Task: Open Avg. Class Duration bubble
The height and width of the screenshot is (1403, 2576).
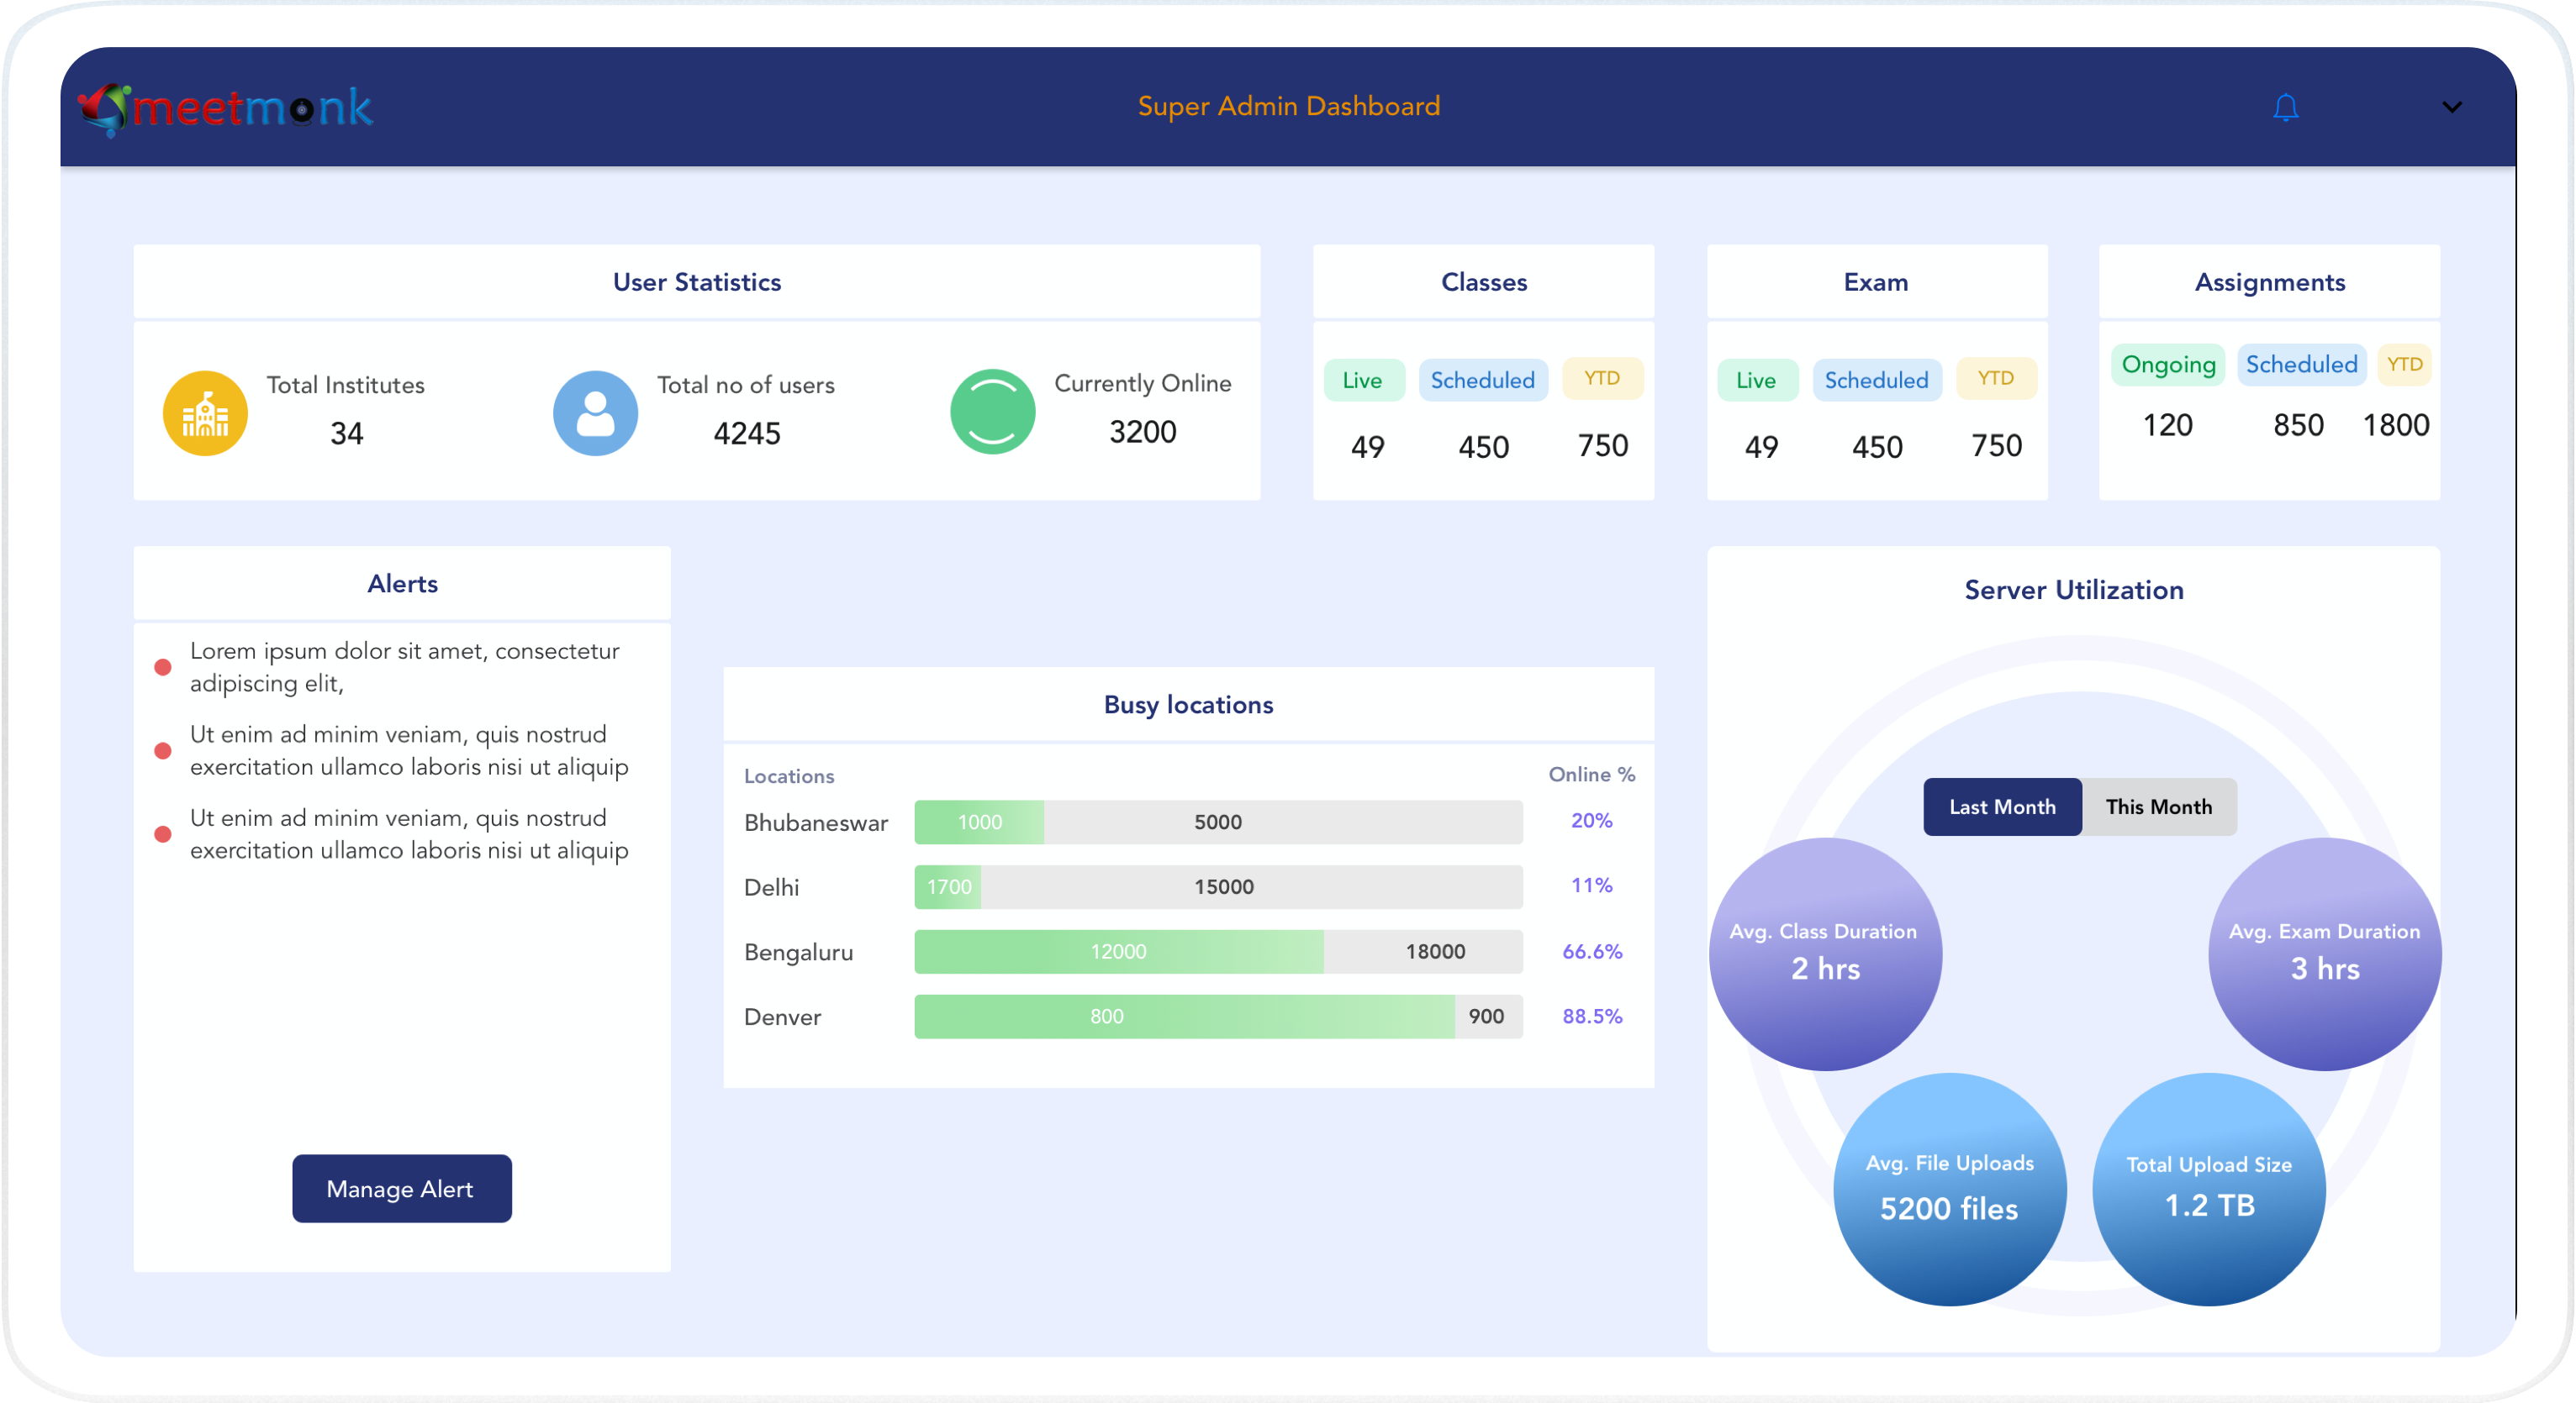Action: click(1824, 954)
